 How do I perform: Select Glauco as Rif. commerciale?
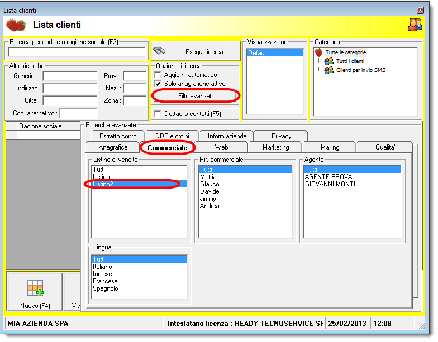(245, 184)
